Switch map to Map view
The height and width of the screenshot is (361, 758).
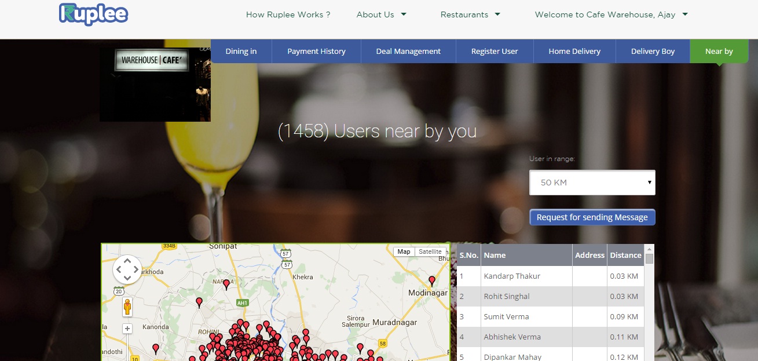point(404,251)
